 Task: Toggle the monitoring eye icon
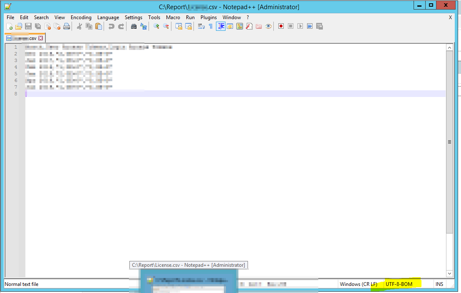(268, 27)
